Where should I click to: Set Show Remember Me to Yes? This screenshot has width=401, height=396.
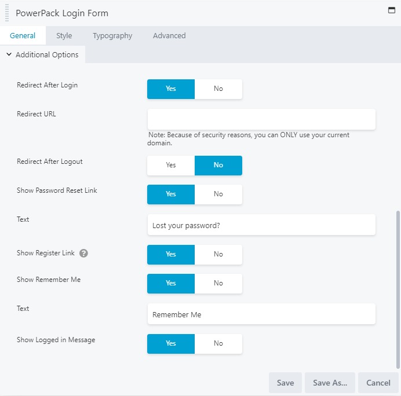[x=171, y=283]
